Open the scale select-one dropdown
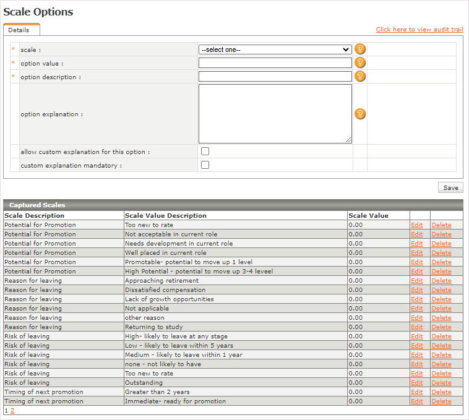469x420 pixels. pyautogui.click(x=275, y=49)
